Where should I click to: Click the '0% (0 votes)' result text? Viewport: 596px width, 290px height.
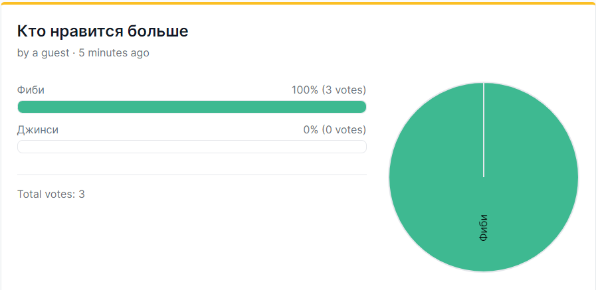334,130
